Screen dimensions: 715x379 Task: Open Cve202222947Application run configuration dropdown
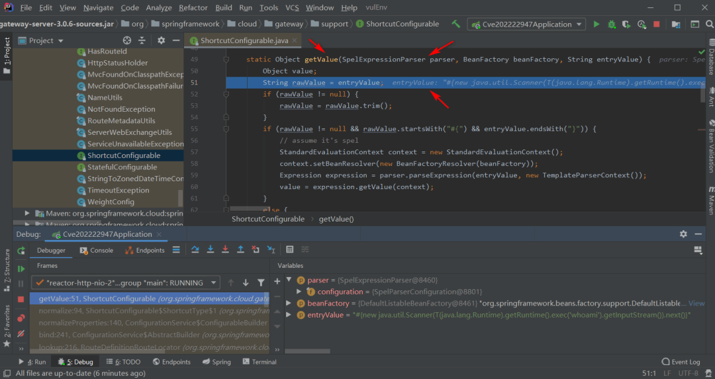527,24
